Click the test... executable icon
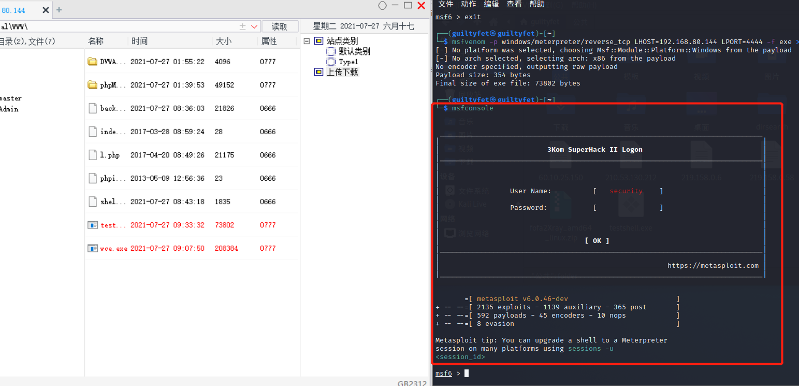 (93, 225)
